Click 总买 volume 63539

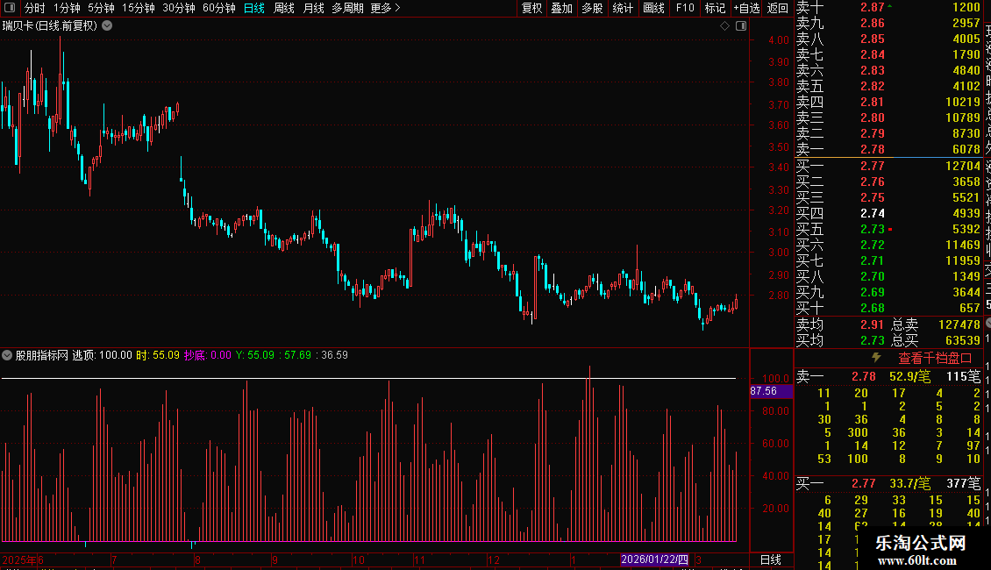point(963,340)
